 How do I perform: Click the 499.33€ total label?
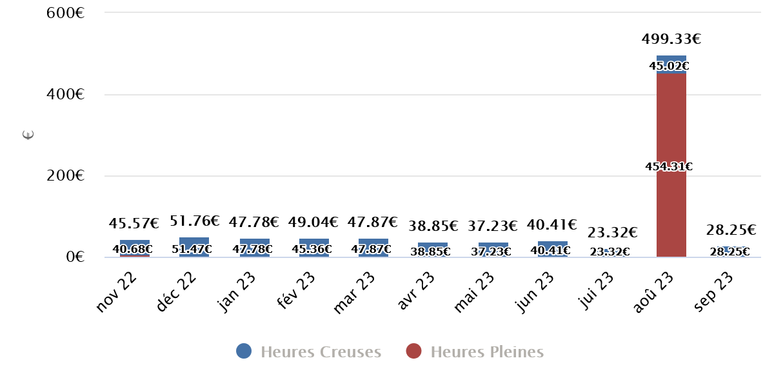point(671,39)
